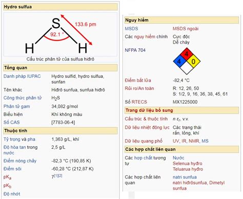This screenshot has height=199, width=243.
Task: Open the RTECS link
Action: click(139, 102)
